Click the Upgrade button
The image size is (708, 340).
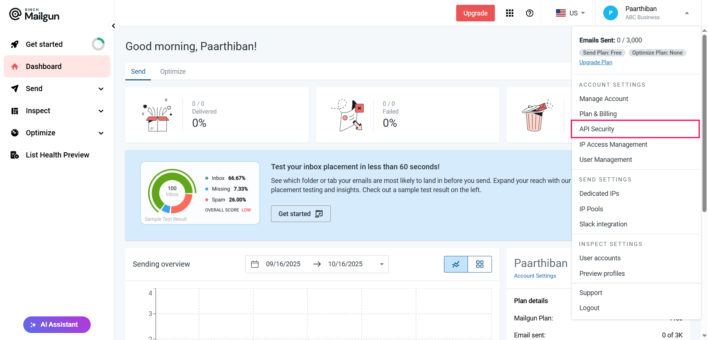475,13
